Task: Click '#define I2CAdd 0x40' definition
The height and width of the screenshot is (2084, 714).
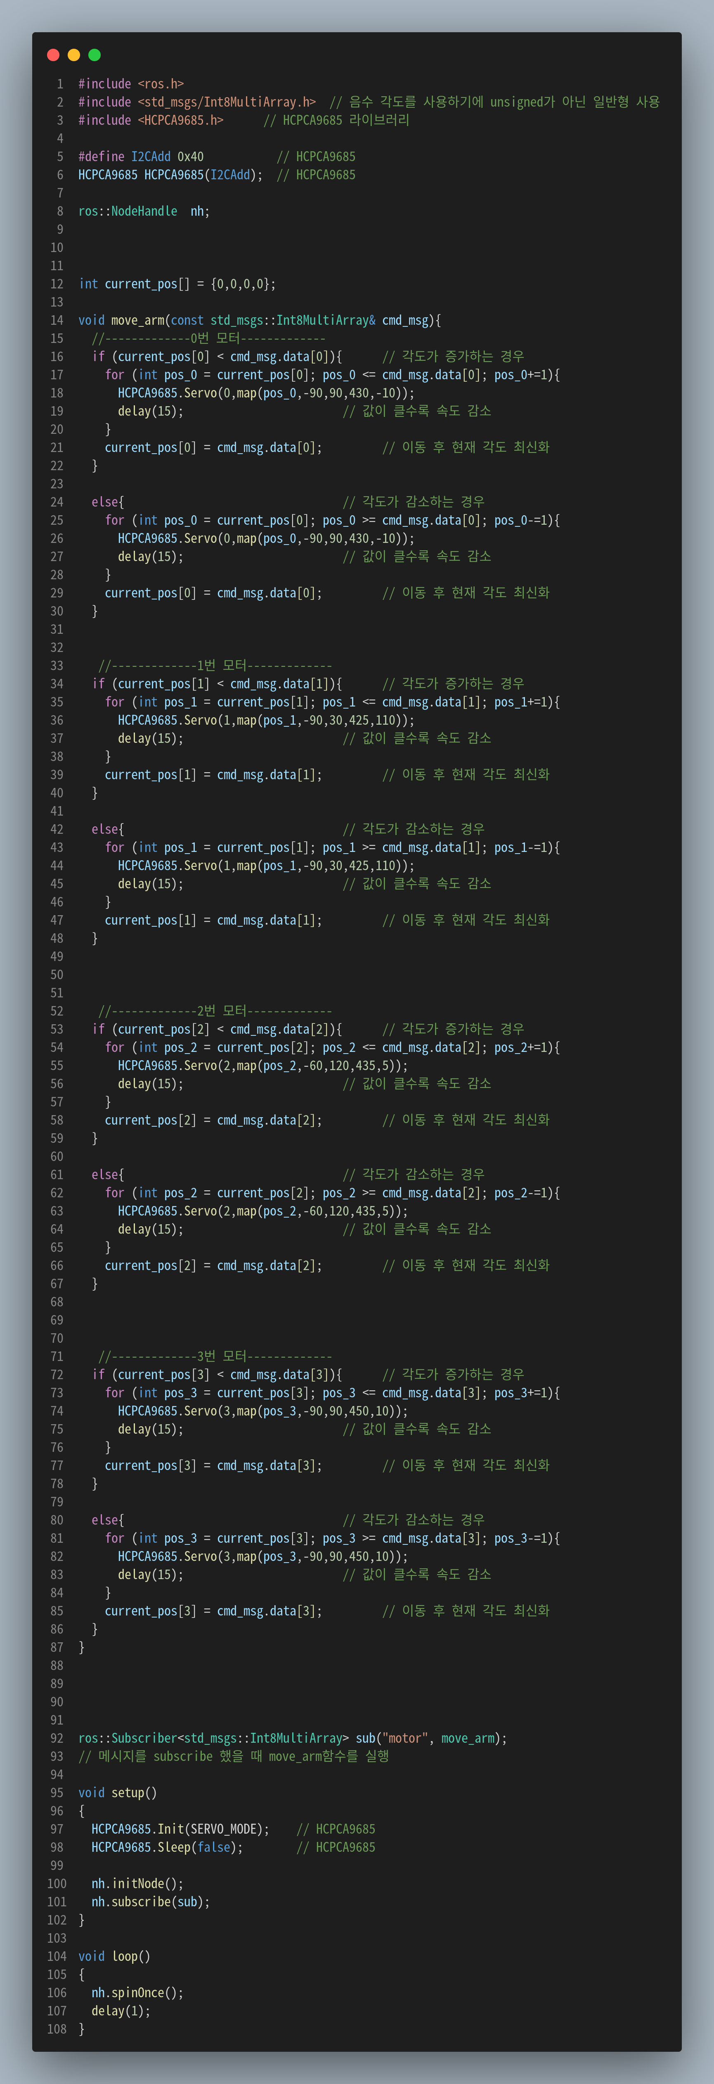Action: click(x=141, y=157)
